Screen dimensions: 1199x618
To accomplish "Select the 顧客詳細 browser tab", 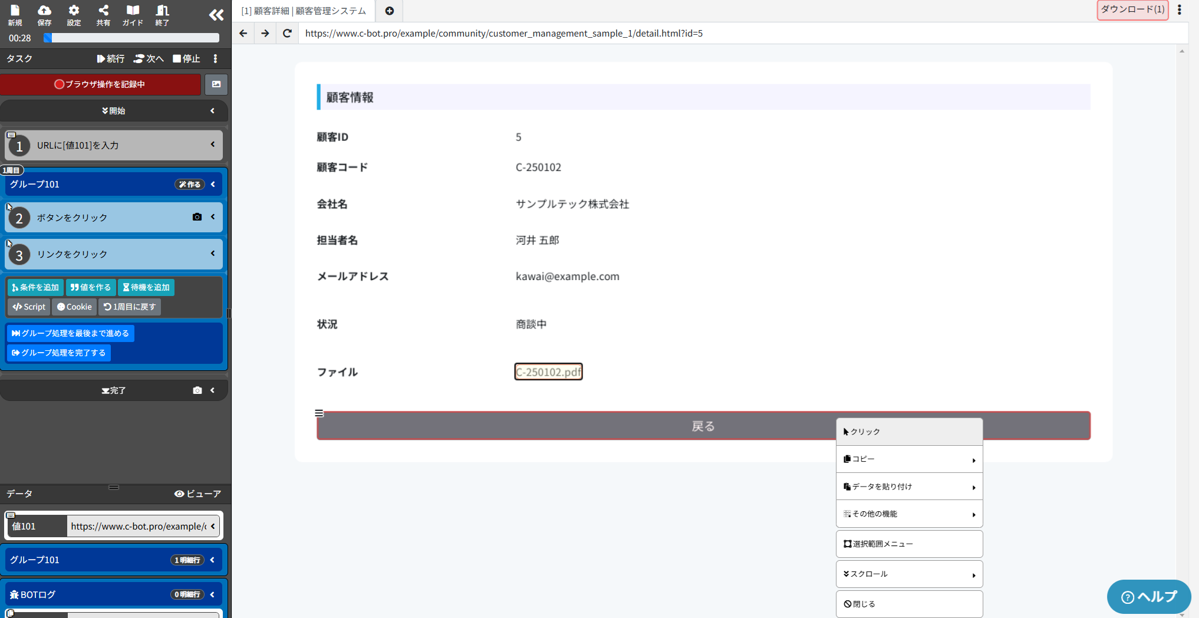I will [x=304, y=11].
